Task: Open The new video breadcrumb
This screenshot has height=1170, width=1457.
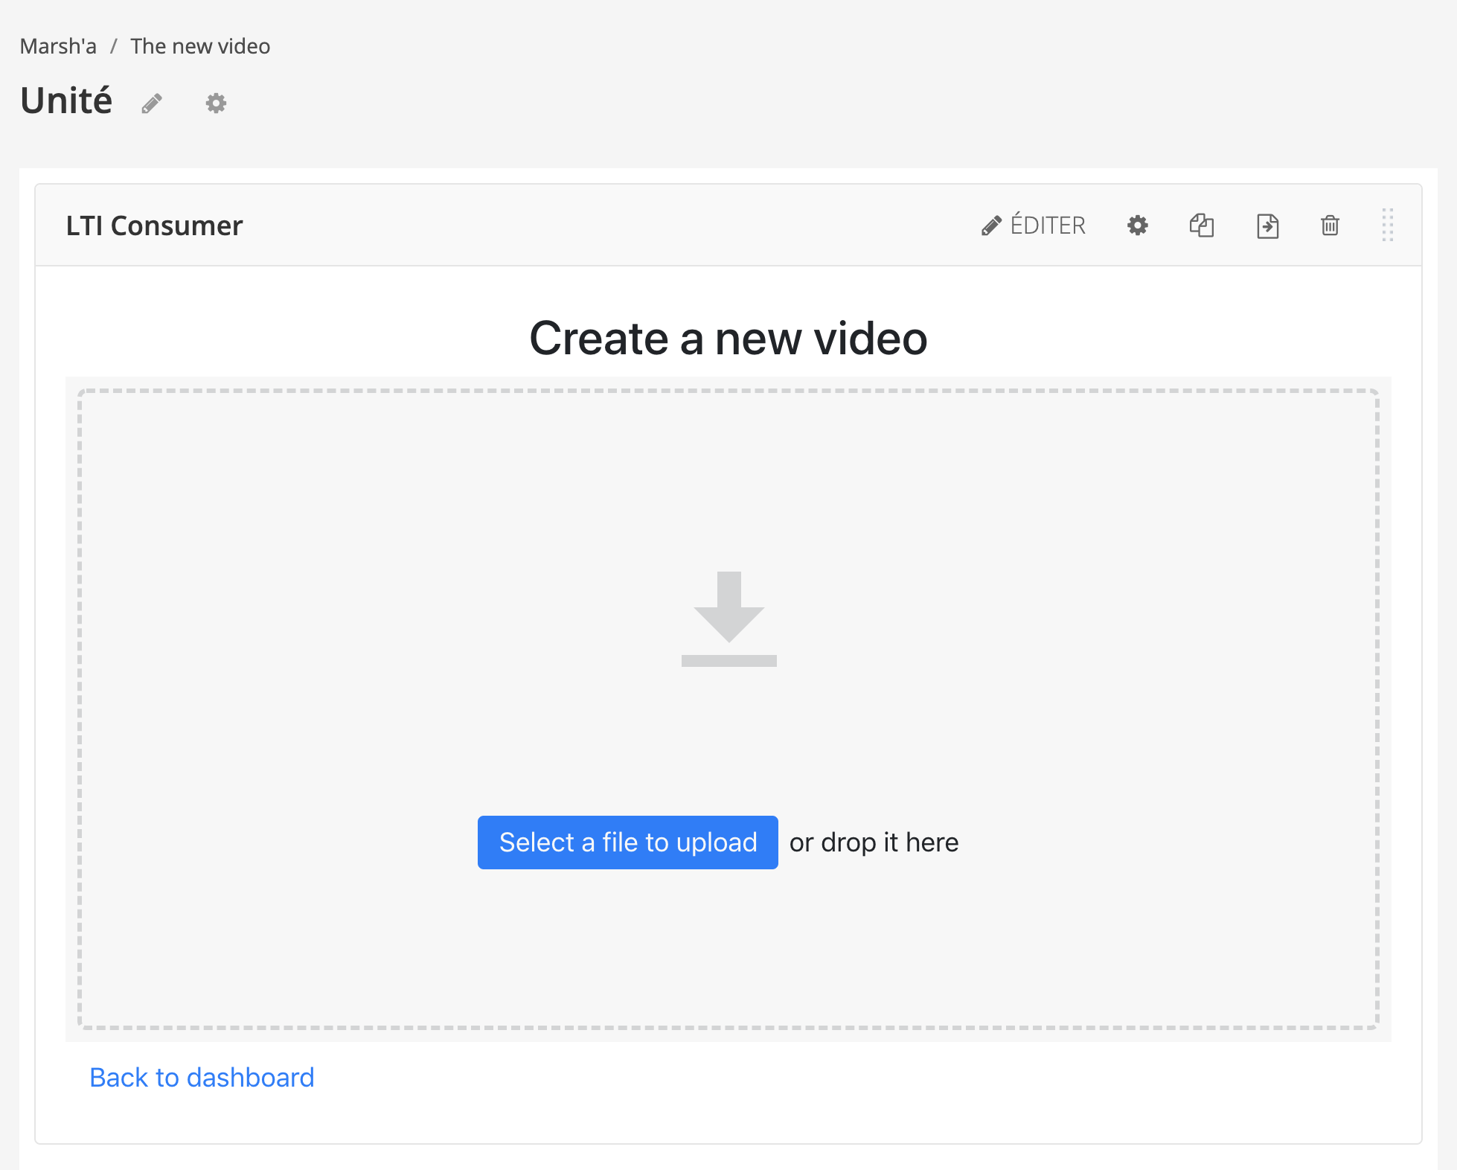Action: coord(200,46)
